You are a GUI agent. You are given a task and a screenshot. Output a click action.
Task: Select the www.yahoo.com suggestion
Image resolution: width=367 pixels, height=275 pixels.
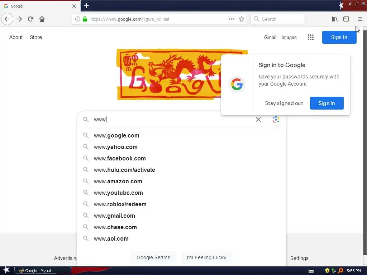pos(181,147)
